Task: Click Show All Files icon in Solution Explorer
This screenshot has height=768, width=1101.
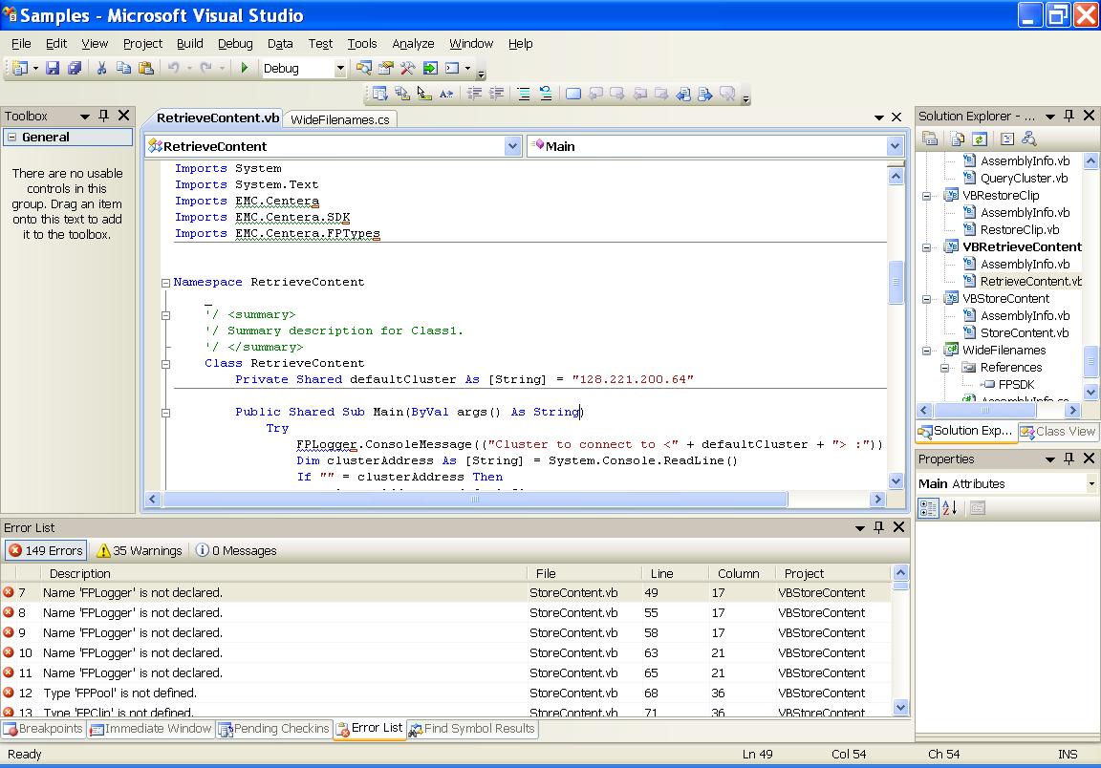Action: pyautogui.click(x=957, y=139)
